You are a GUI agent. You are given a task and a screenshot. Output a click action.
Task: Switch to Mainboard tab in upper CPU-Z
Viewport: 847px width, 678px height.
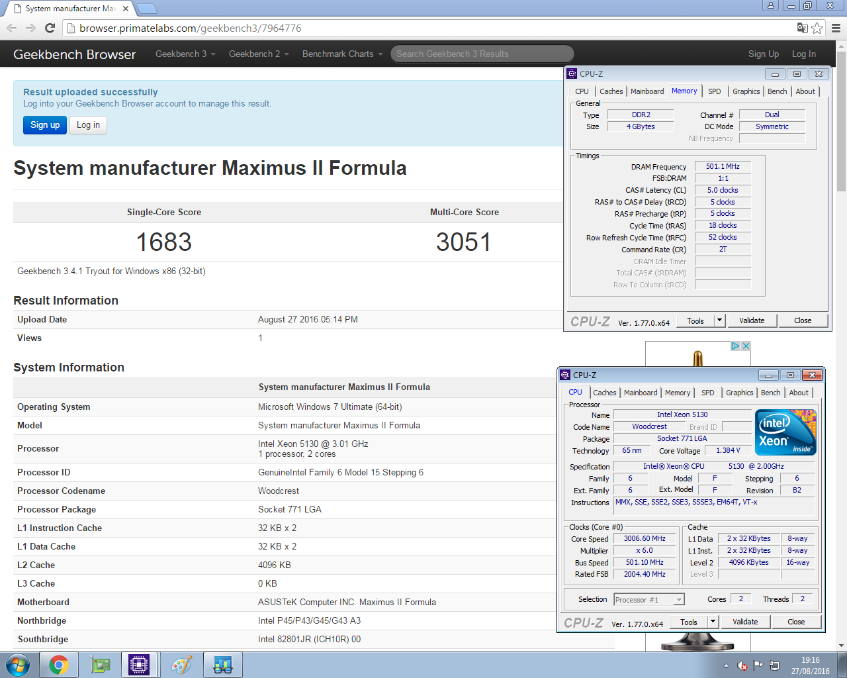click(x=647, y=91)
